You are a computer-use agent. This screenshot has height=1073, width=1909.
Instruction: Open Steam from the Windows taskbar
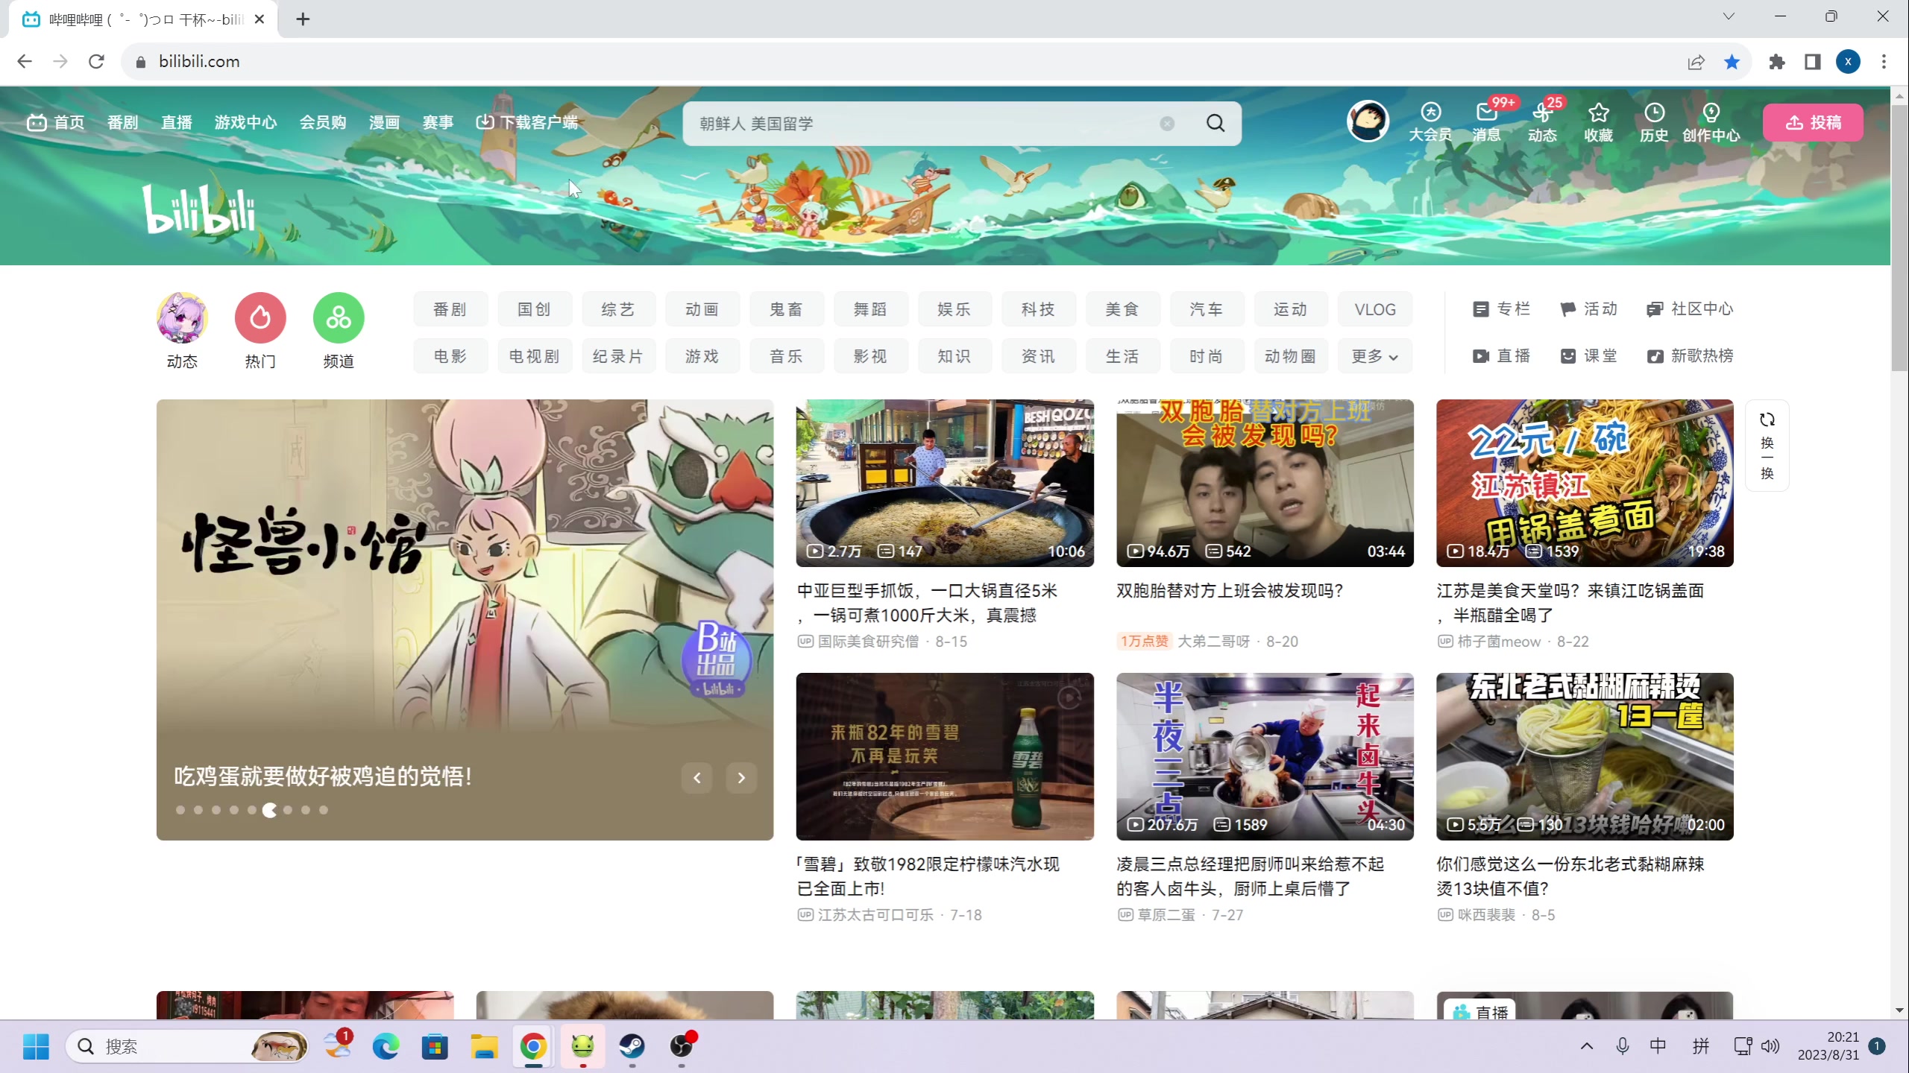[x=632, y=1046]
